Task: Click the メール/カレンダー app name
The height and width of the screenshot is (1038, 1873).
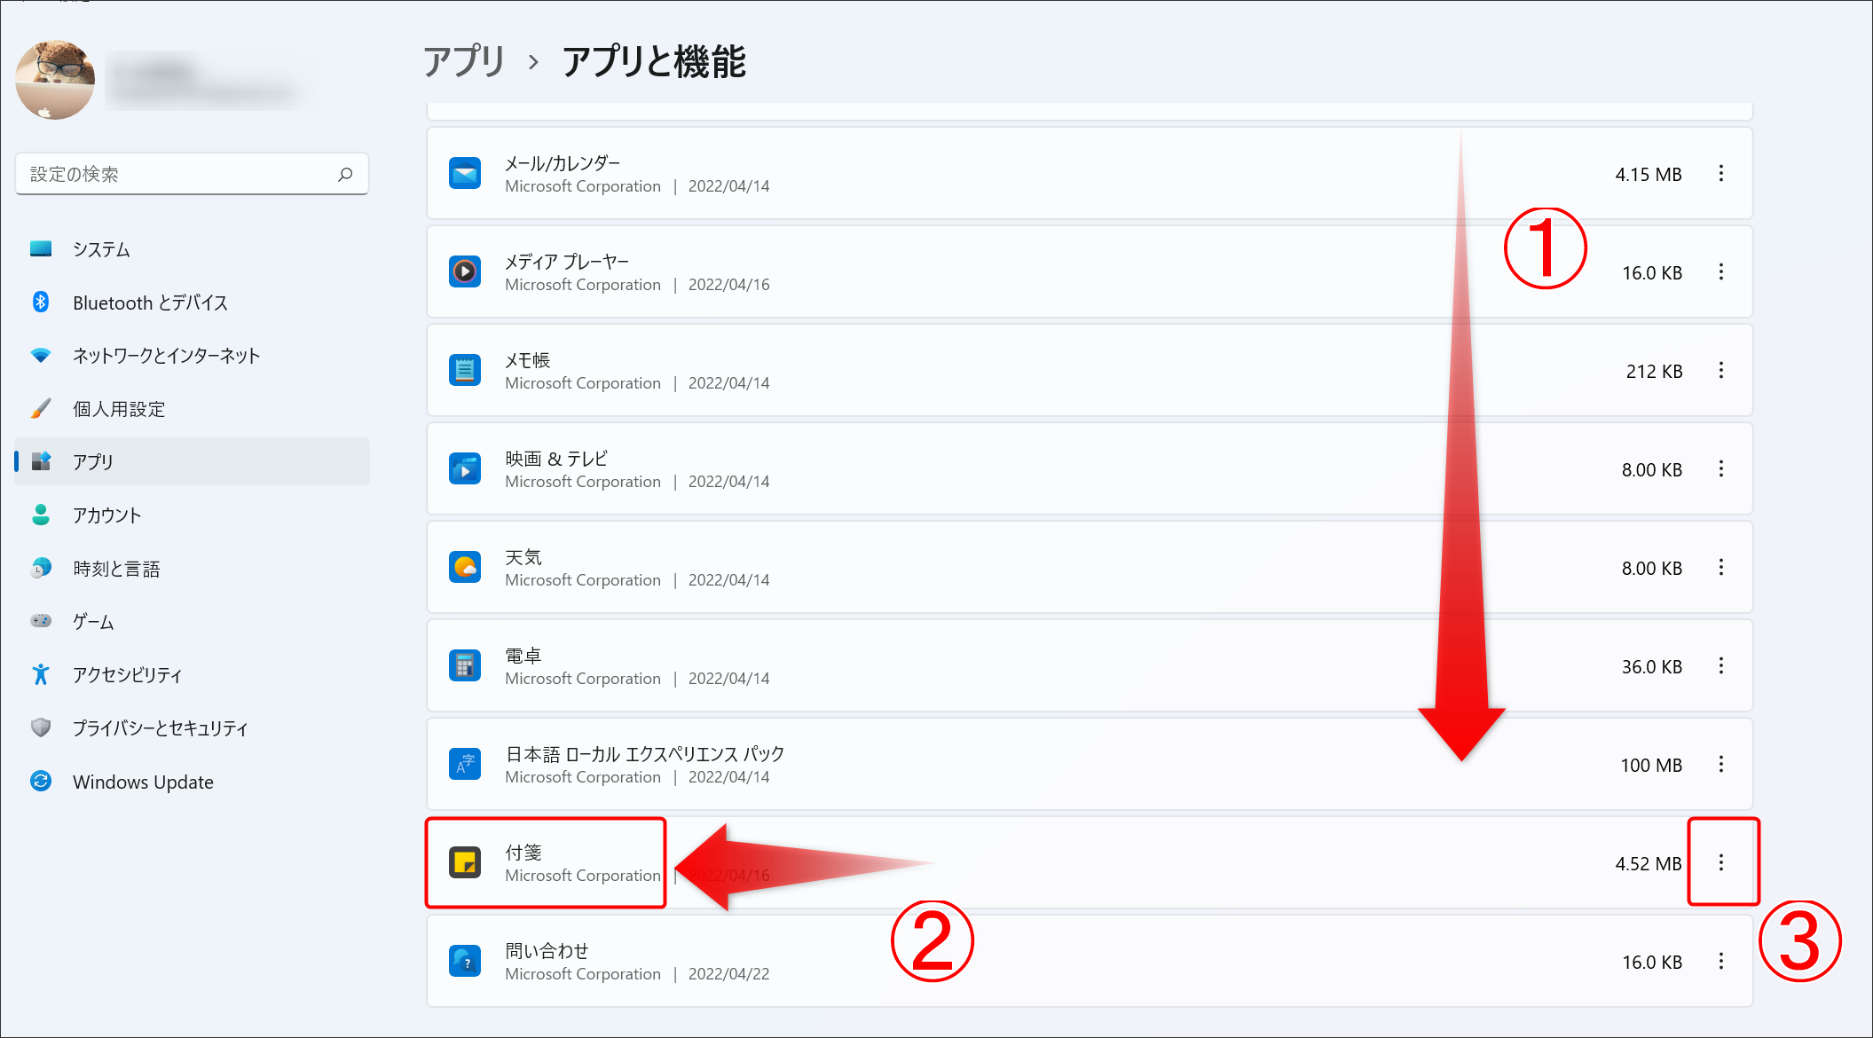Action: tap(563, 163)
